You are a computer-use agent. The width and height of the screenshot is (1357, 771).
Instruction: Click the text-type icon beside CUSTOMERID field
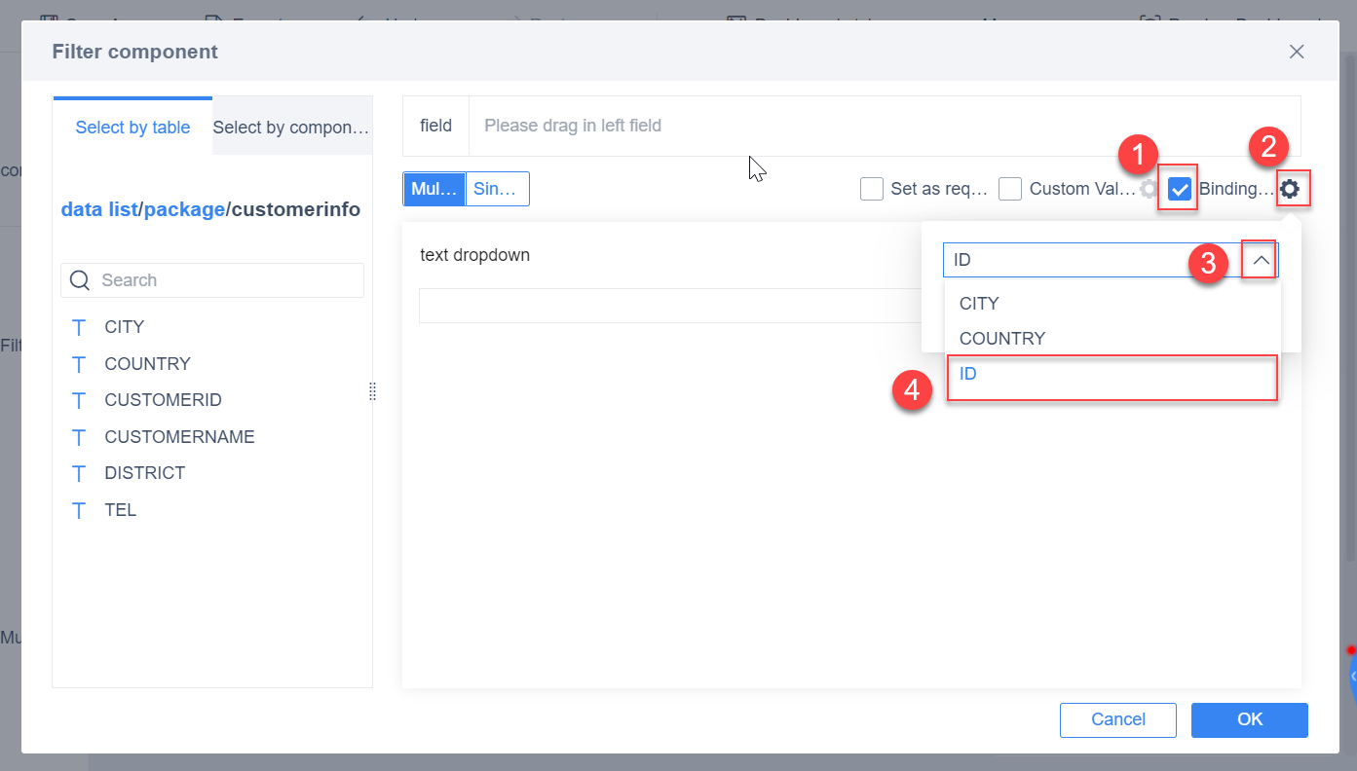click(80, 400)
